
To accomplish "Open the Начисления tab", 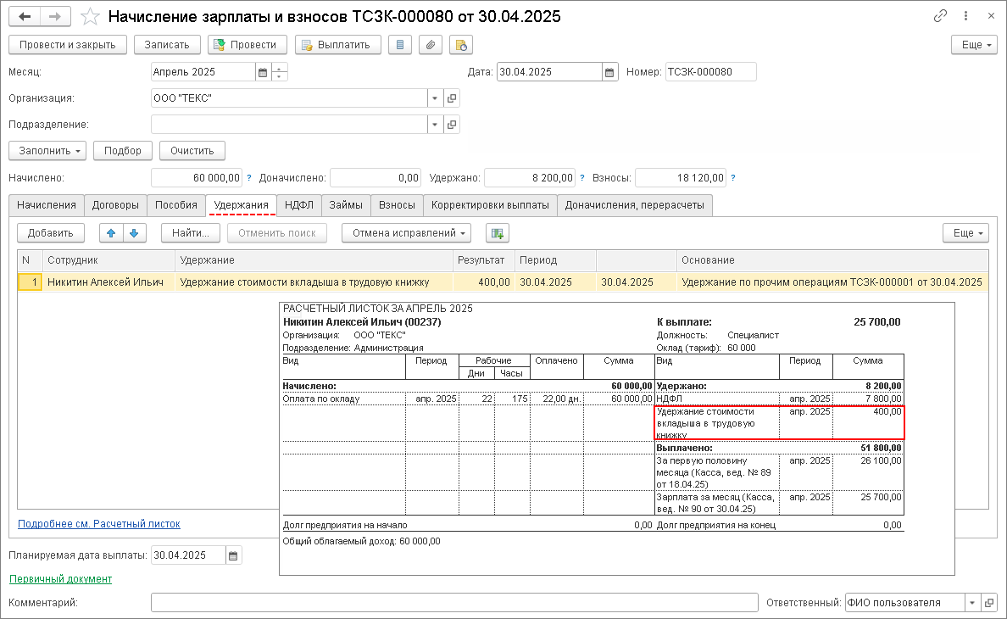I will point(47,204).
